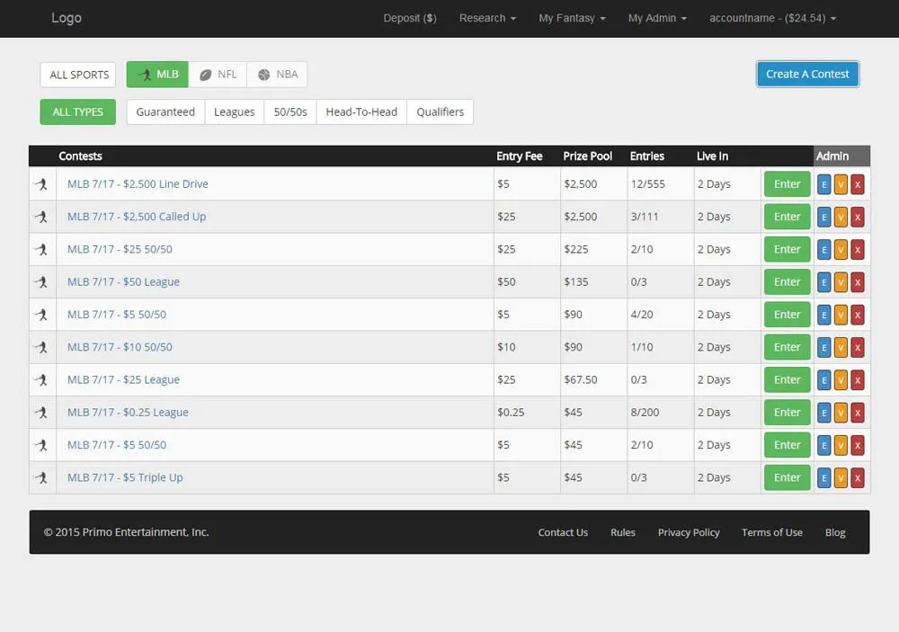Screen dimensions: 899x632
Task: Select the Guaranteed contest type tab
Action: pyautogui.click(x=165, y=112)
